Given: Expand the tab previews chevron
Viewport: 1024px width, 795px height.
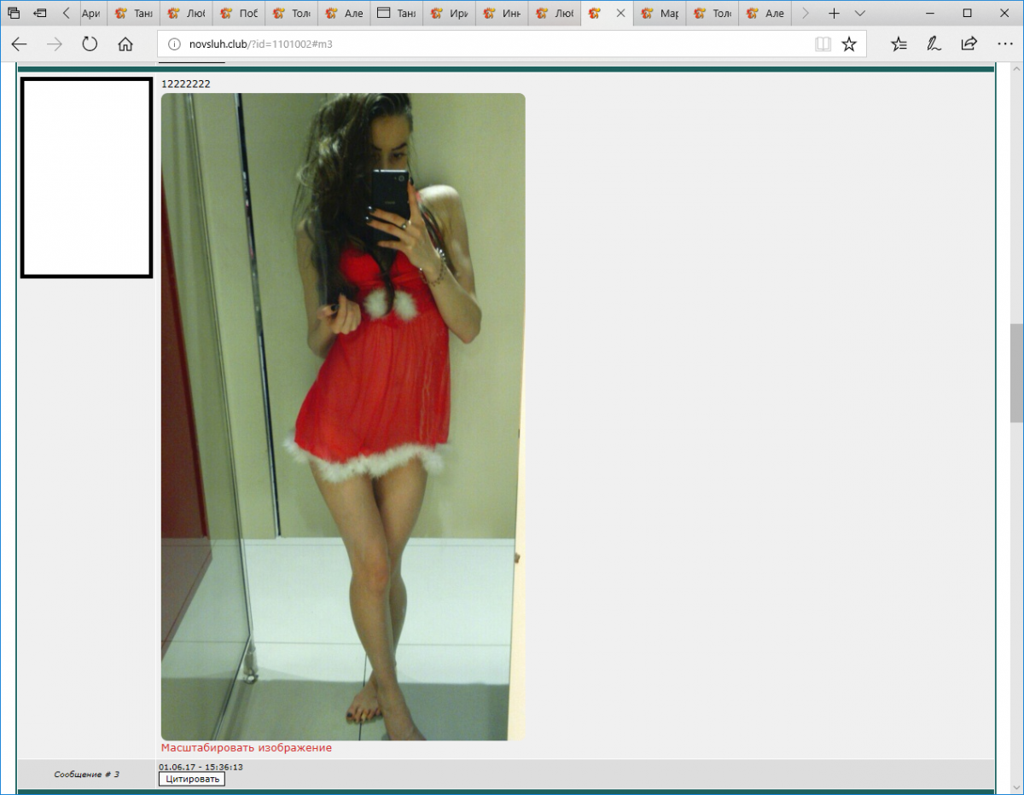Looking at the screenshot, I should [x=859, y=14].
